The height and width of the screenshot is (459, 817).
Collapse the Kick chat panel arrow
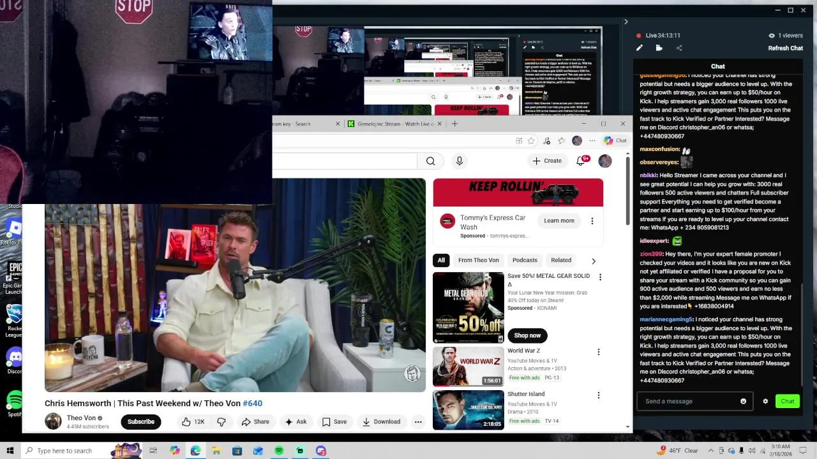626,22
